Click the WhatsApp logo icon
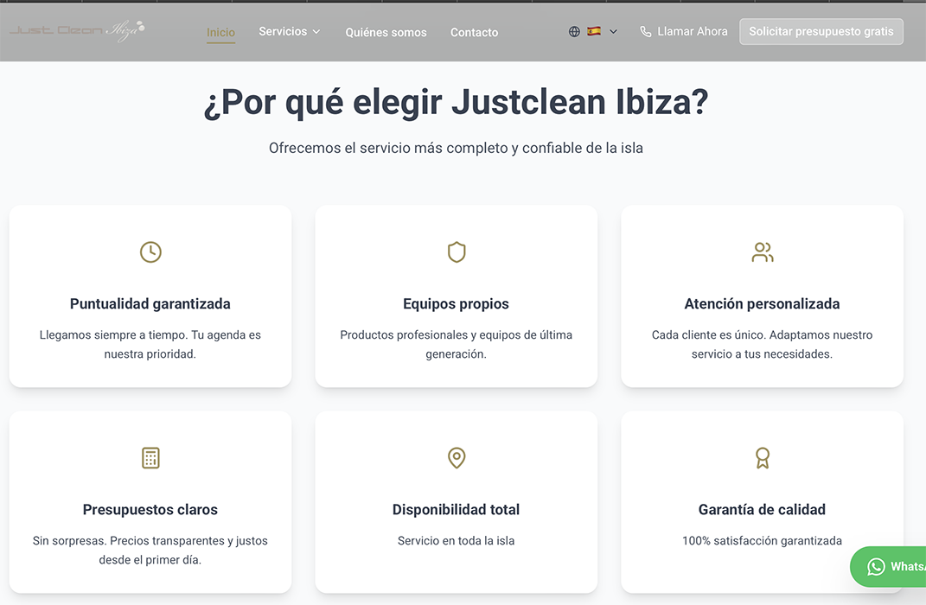 [x=876, y=567]
